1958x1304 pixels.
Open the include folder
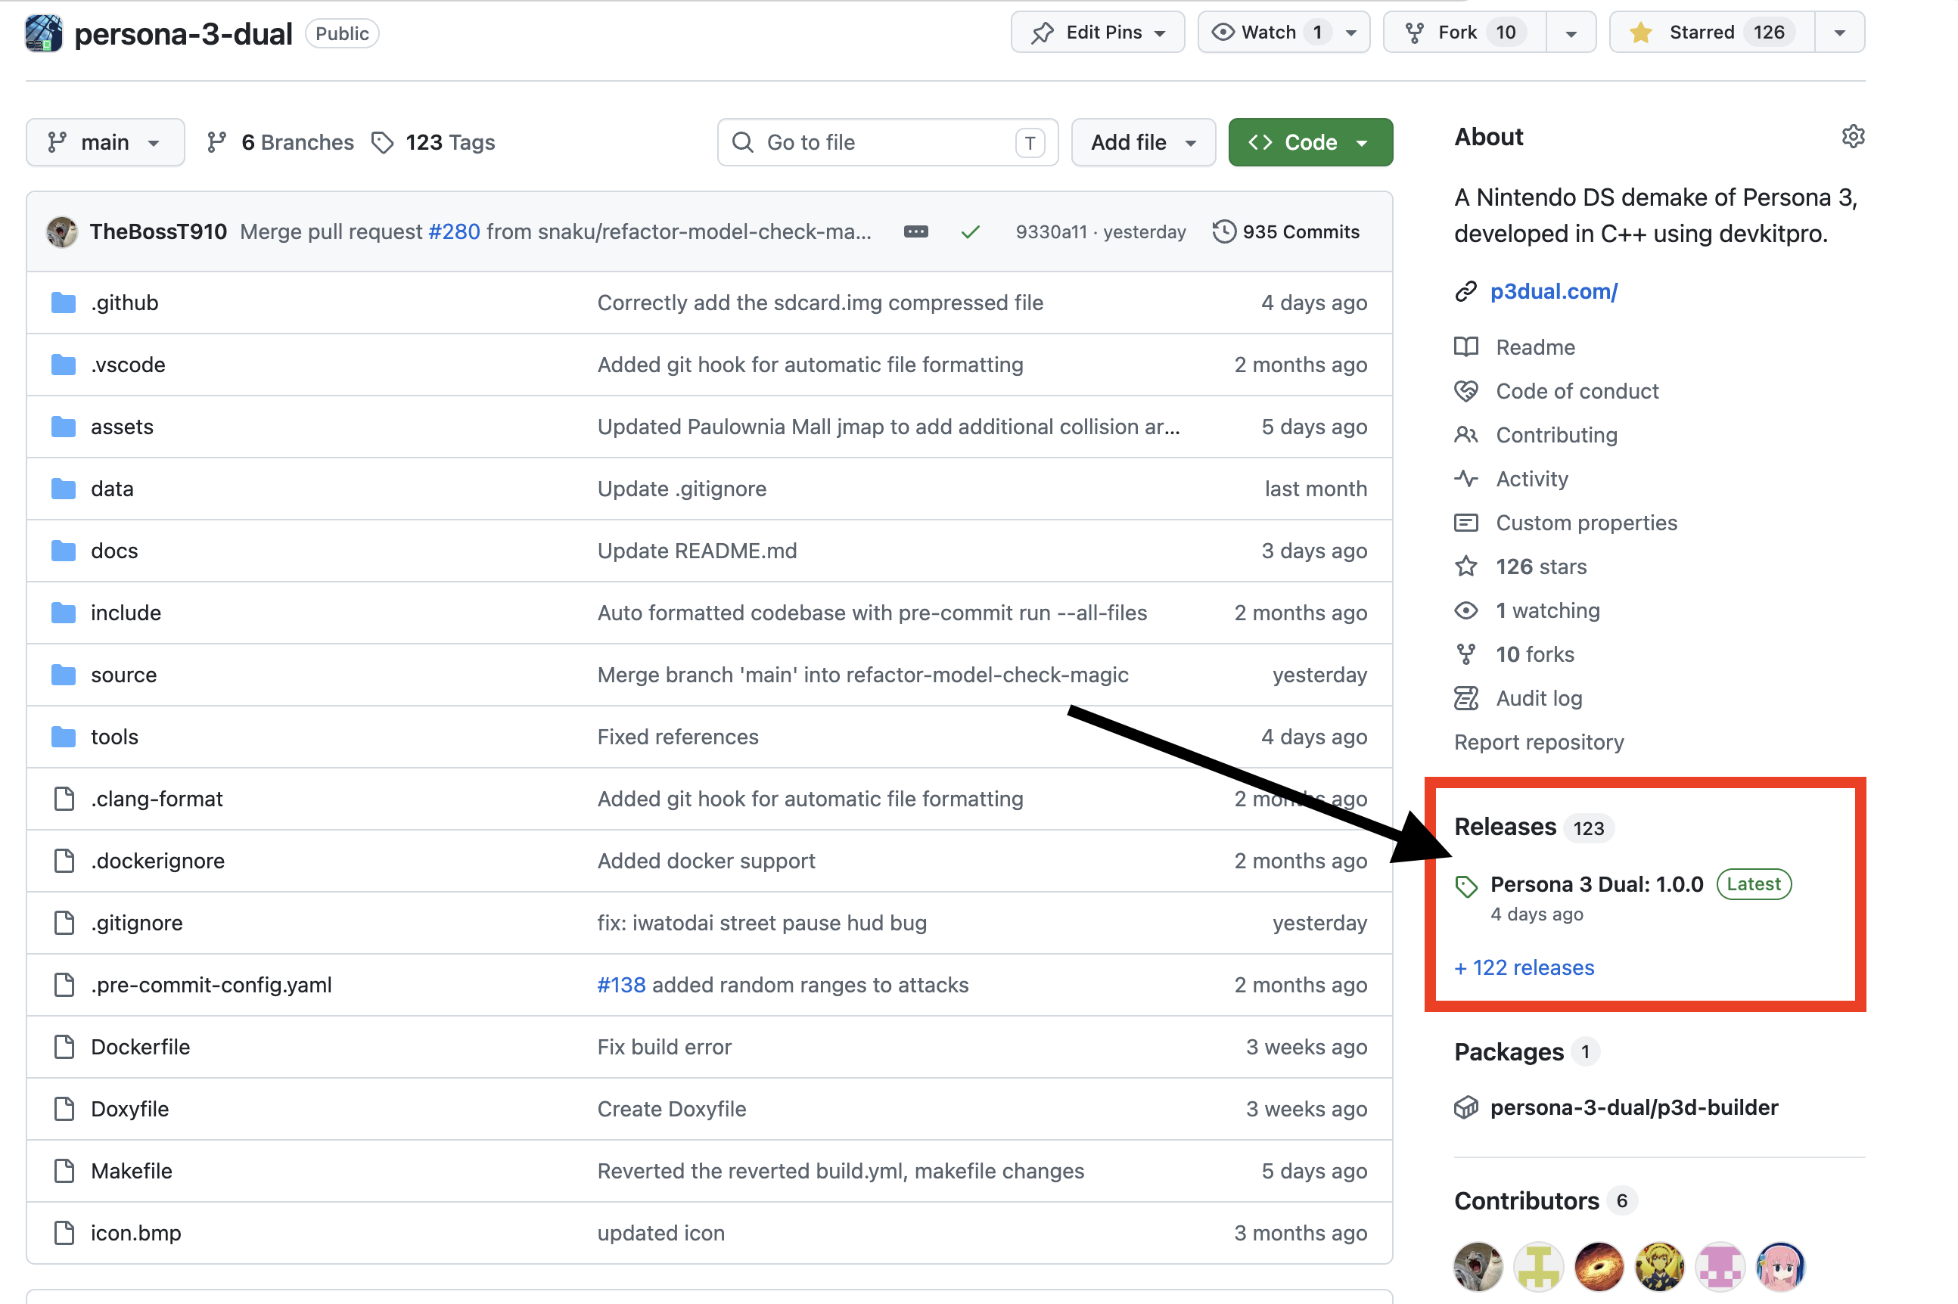126,613
